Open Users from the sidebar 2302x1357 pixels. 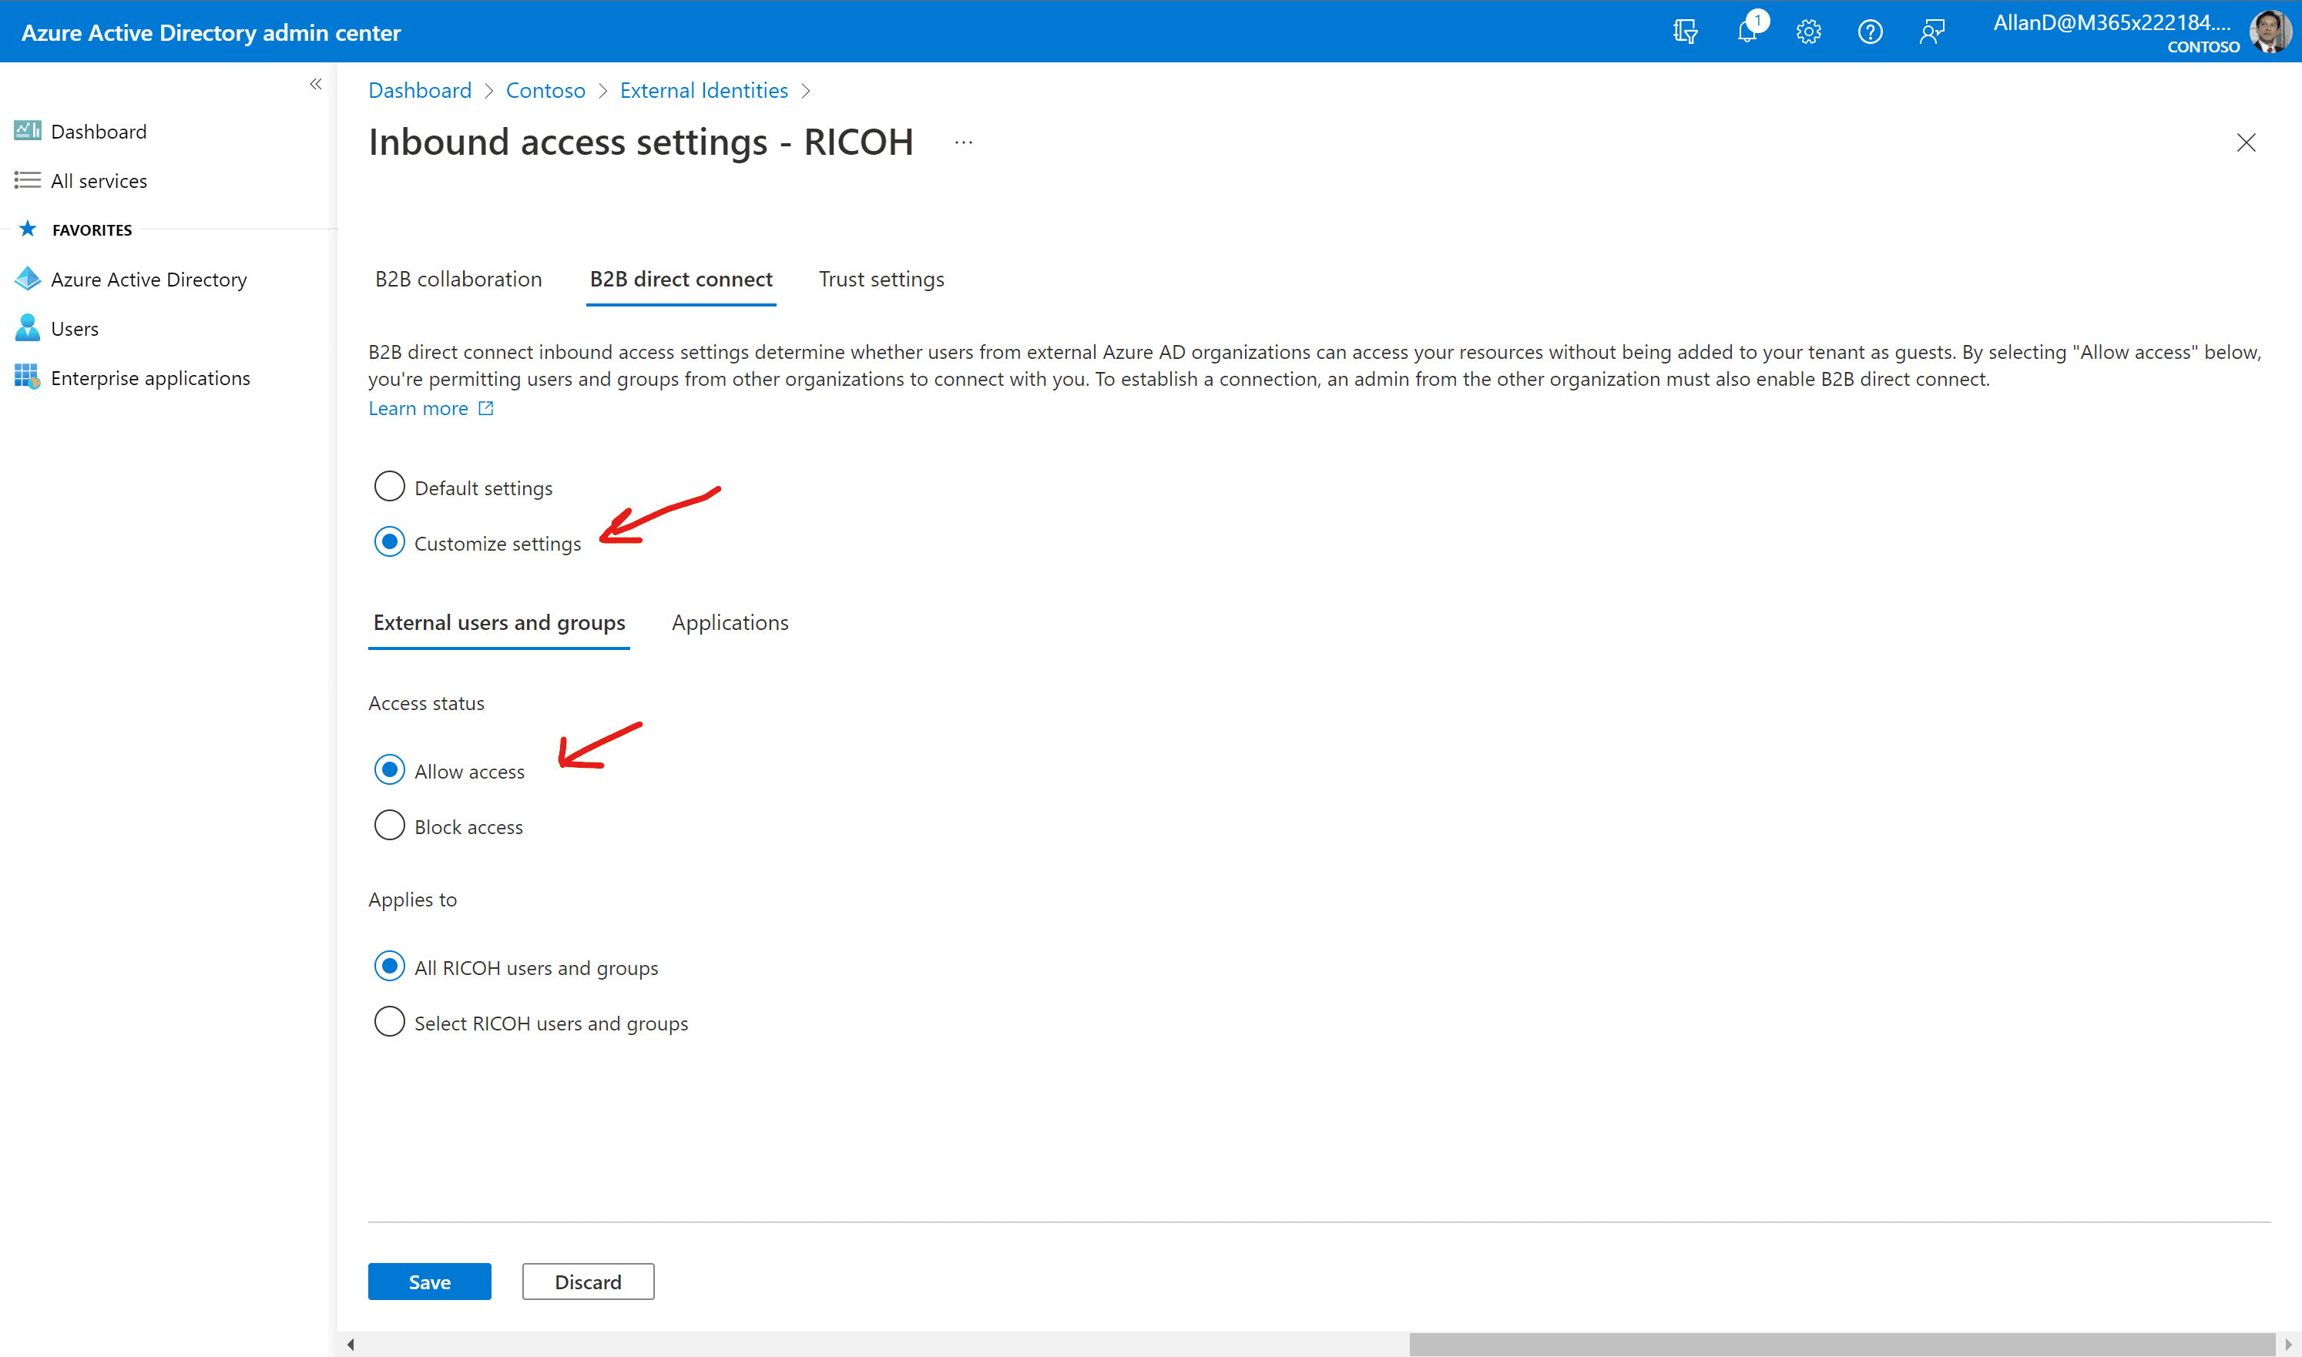coord(75,328)
